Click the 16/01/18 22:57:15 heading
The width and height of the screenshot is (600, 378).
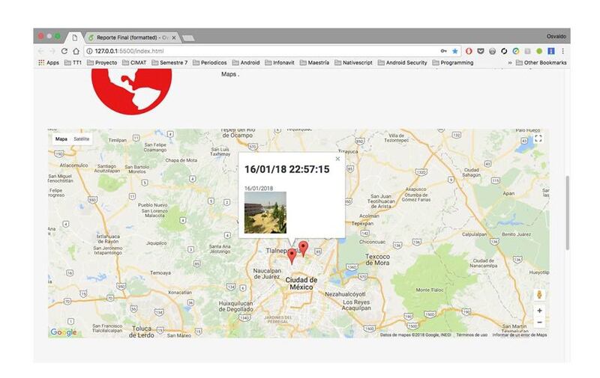[x=287, y=169]
